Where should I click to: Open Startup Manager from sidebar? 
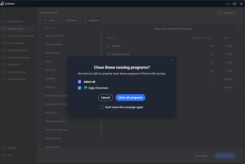pos(18,79)
